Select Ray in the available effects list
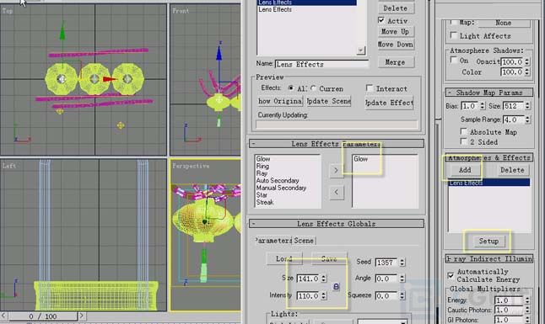Viewport: 545px width, 324px height. click(262, 173)
